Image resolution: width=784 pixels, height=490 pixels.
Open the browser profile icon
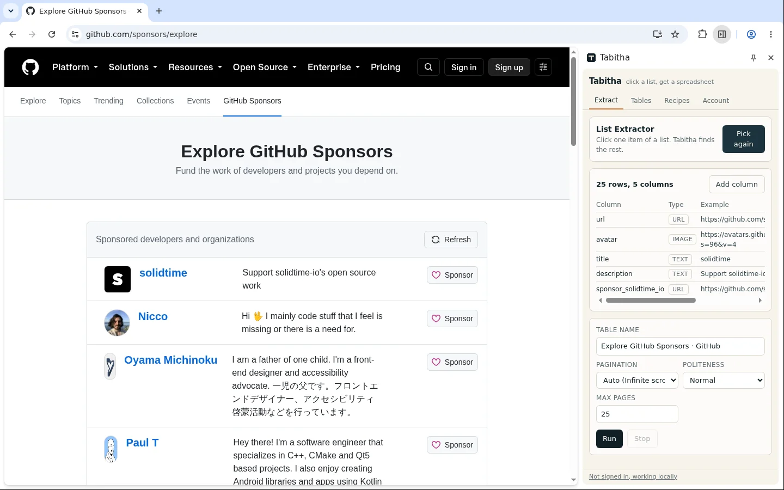coord(751,34)
